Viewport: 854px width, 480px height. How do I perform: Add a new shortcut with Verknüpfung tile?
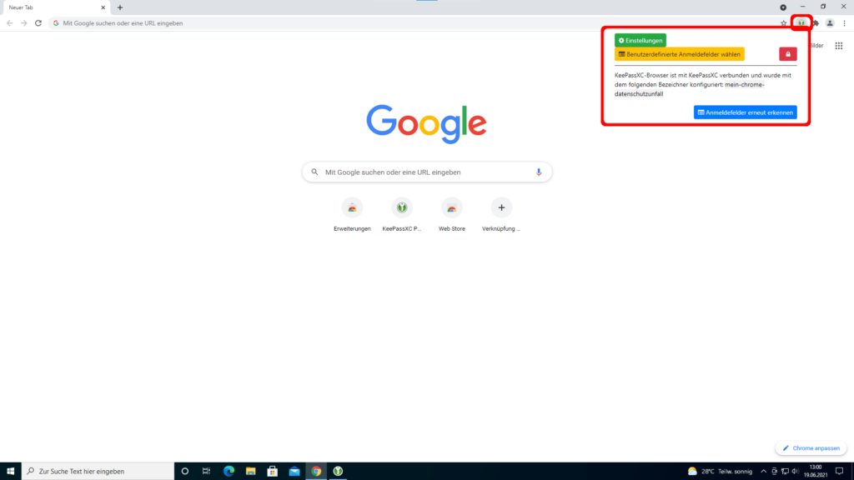pos(501,215)
